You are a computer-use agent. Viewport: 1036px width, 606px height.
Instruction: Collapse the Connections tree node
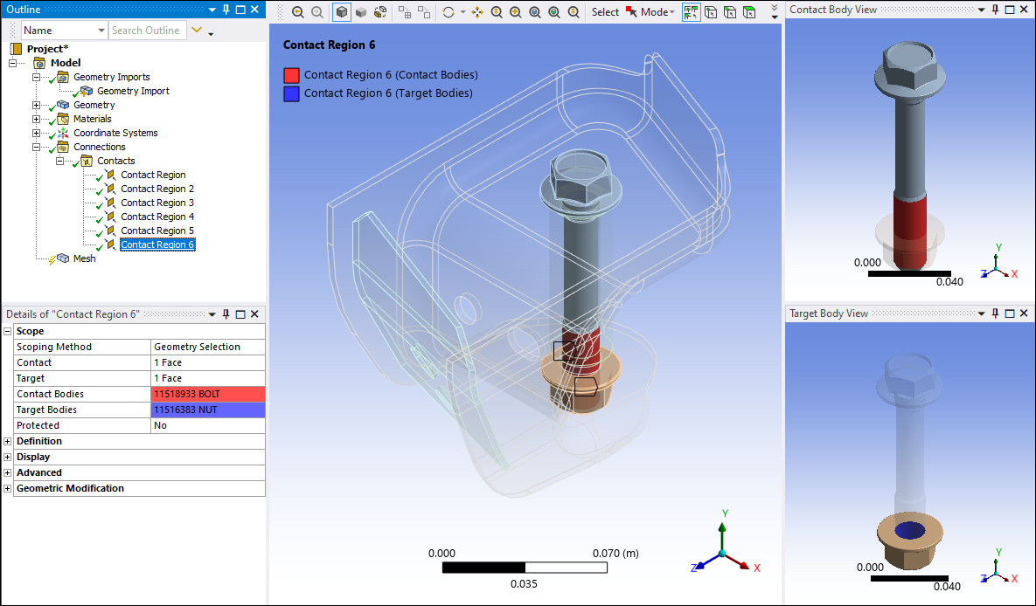(36, 147)
